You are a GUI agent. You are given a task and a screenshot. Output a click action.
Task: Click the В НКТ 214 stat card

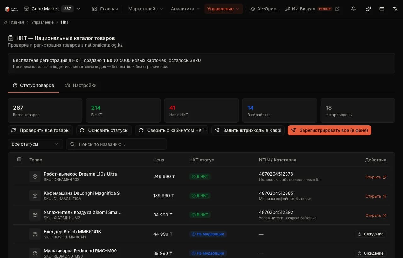tap(123, 110)
